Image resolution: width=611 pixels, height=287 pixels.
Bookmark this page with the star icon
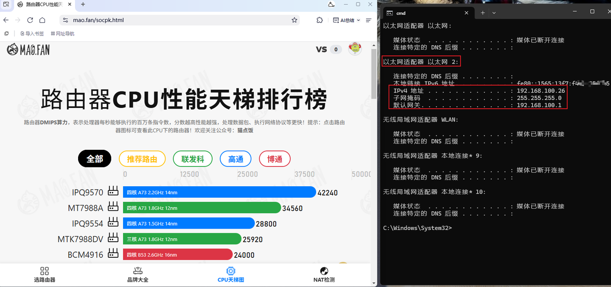tap(294, 20)
